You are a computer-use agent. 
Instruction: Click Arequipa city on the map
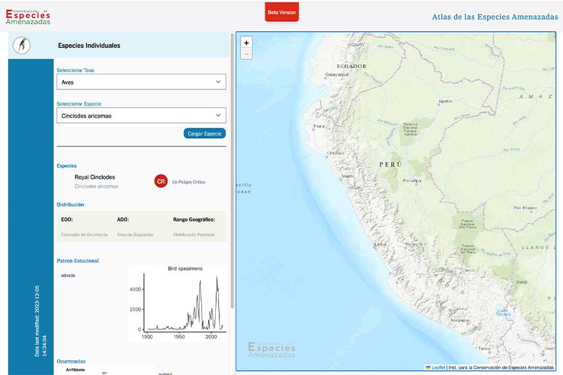[460, 320]
